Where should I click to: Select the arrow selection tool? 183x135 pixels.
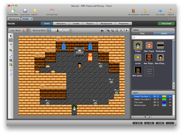[x=11, y=36]
